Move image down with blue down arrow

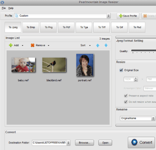(x=106, y=45)
